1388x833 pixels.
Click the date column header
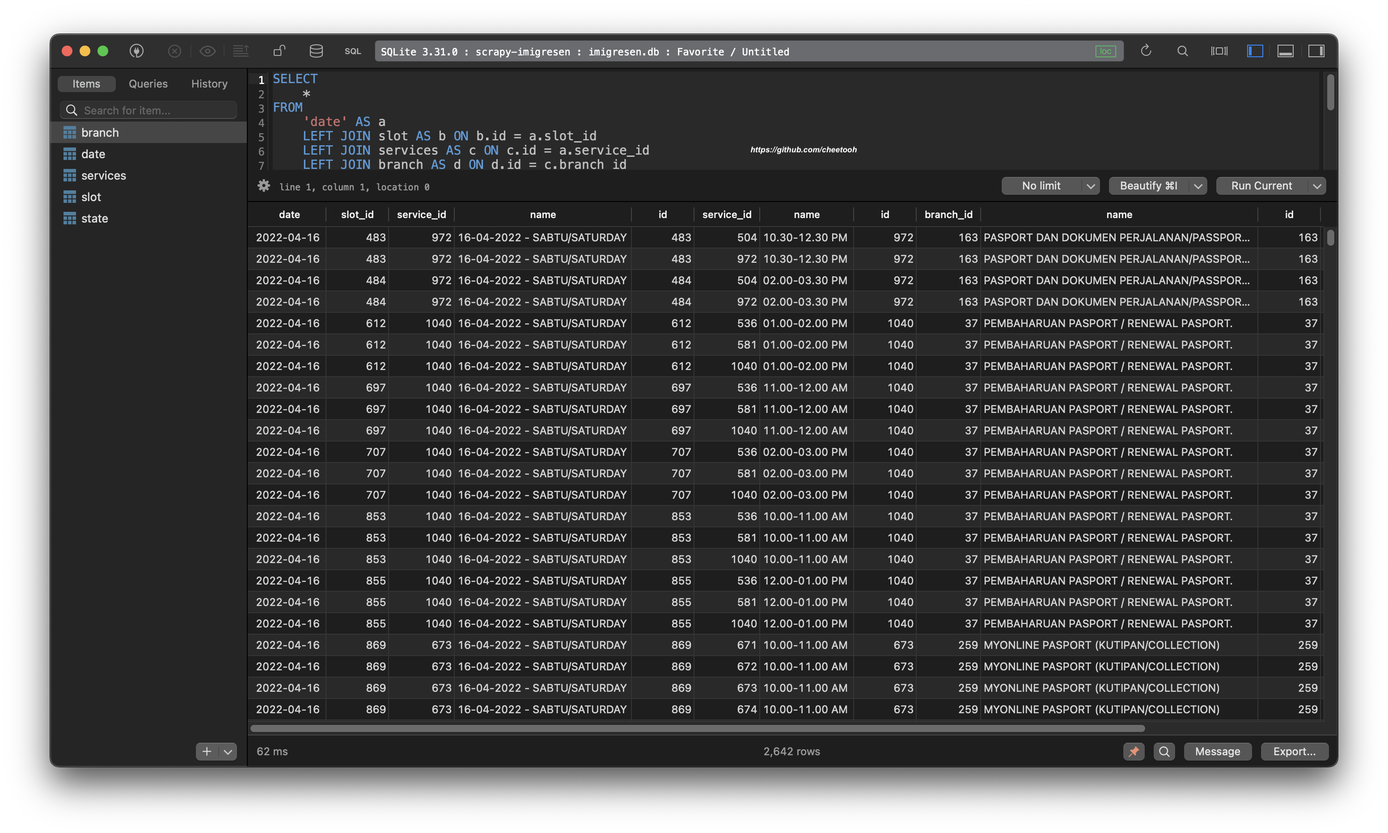pyautogui.click(x=289, y=215)
